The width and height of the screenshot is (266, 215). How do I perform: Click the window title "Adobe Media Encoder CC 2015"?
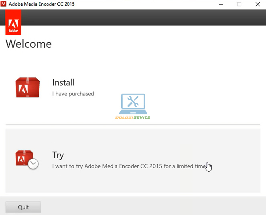coord(42,4)
